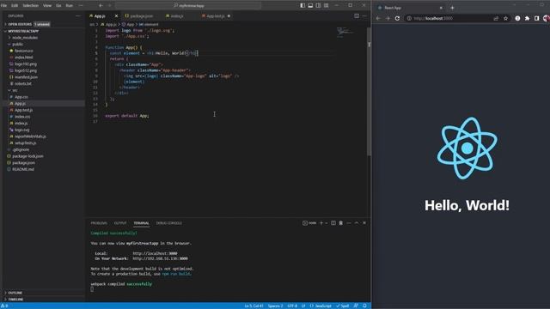Close the terminal panel
This screenshot has width=550, height=309.
click(364, 223)
